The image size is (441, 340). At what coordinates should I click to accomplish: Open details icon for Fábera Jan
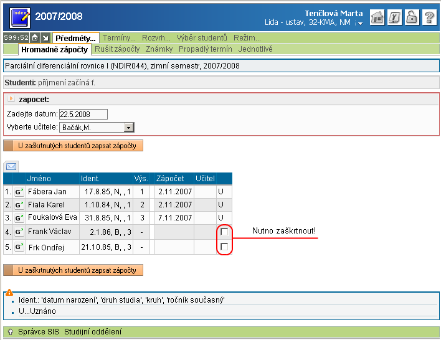pos(19,192)
